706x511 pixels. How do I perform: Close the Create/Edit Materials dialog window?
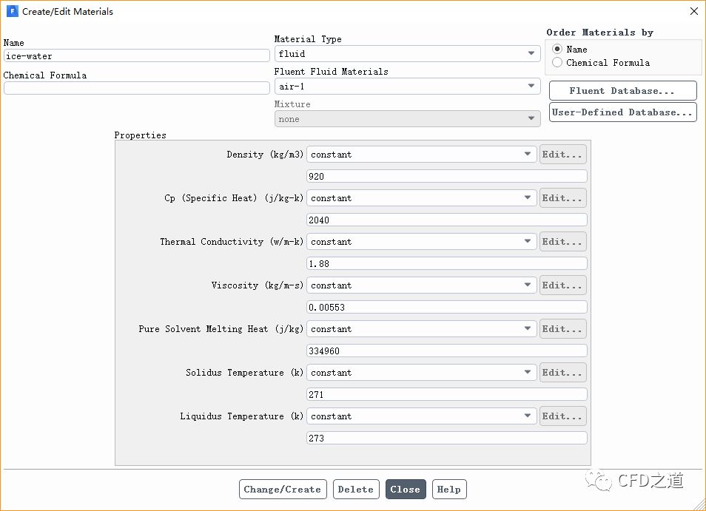[x=693, y=12]
